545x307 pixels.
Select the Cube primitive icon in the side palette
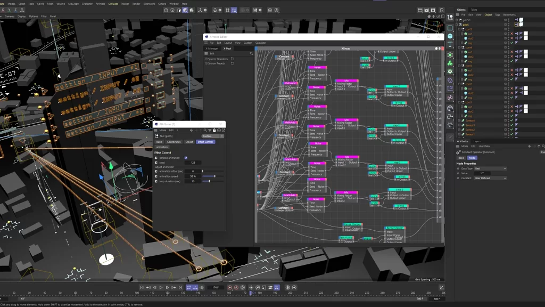pyautogui.click(x=450, y=36)
